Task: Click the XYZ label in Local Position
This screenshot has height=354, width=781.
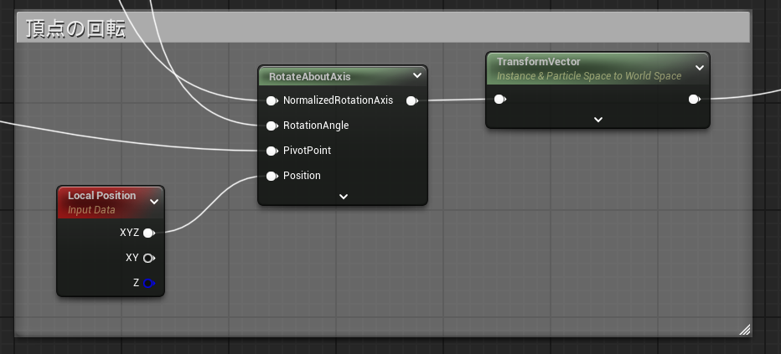Action: (x=130, y=233)
